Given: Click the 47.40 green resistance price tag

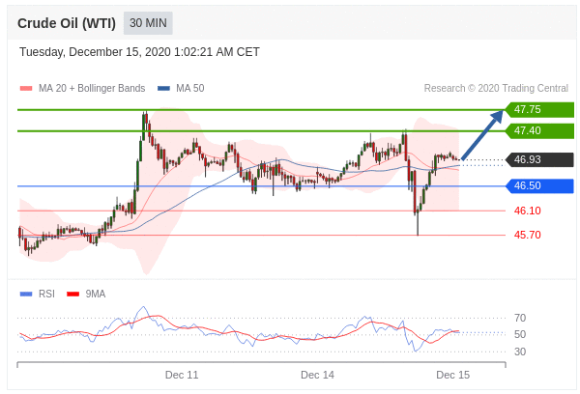Looking at the screenshot, I should [x=539, y=130].
